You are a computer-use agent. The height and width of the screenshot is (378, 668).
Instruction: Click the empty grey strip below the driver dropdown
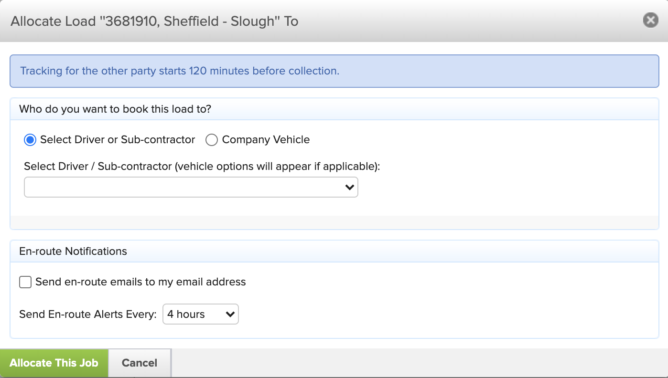tap(334, 222)
